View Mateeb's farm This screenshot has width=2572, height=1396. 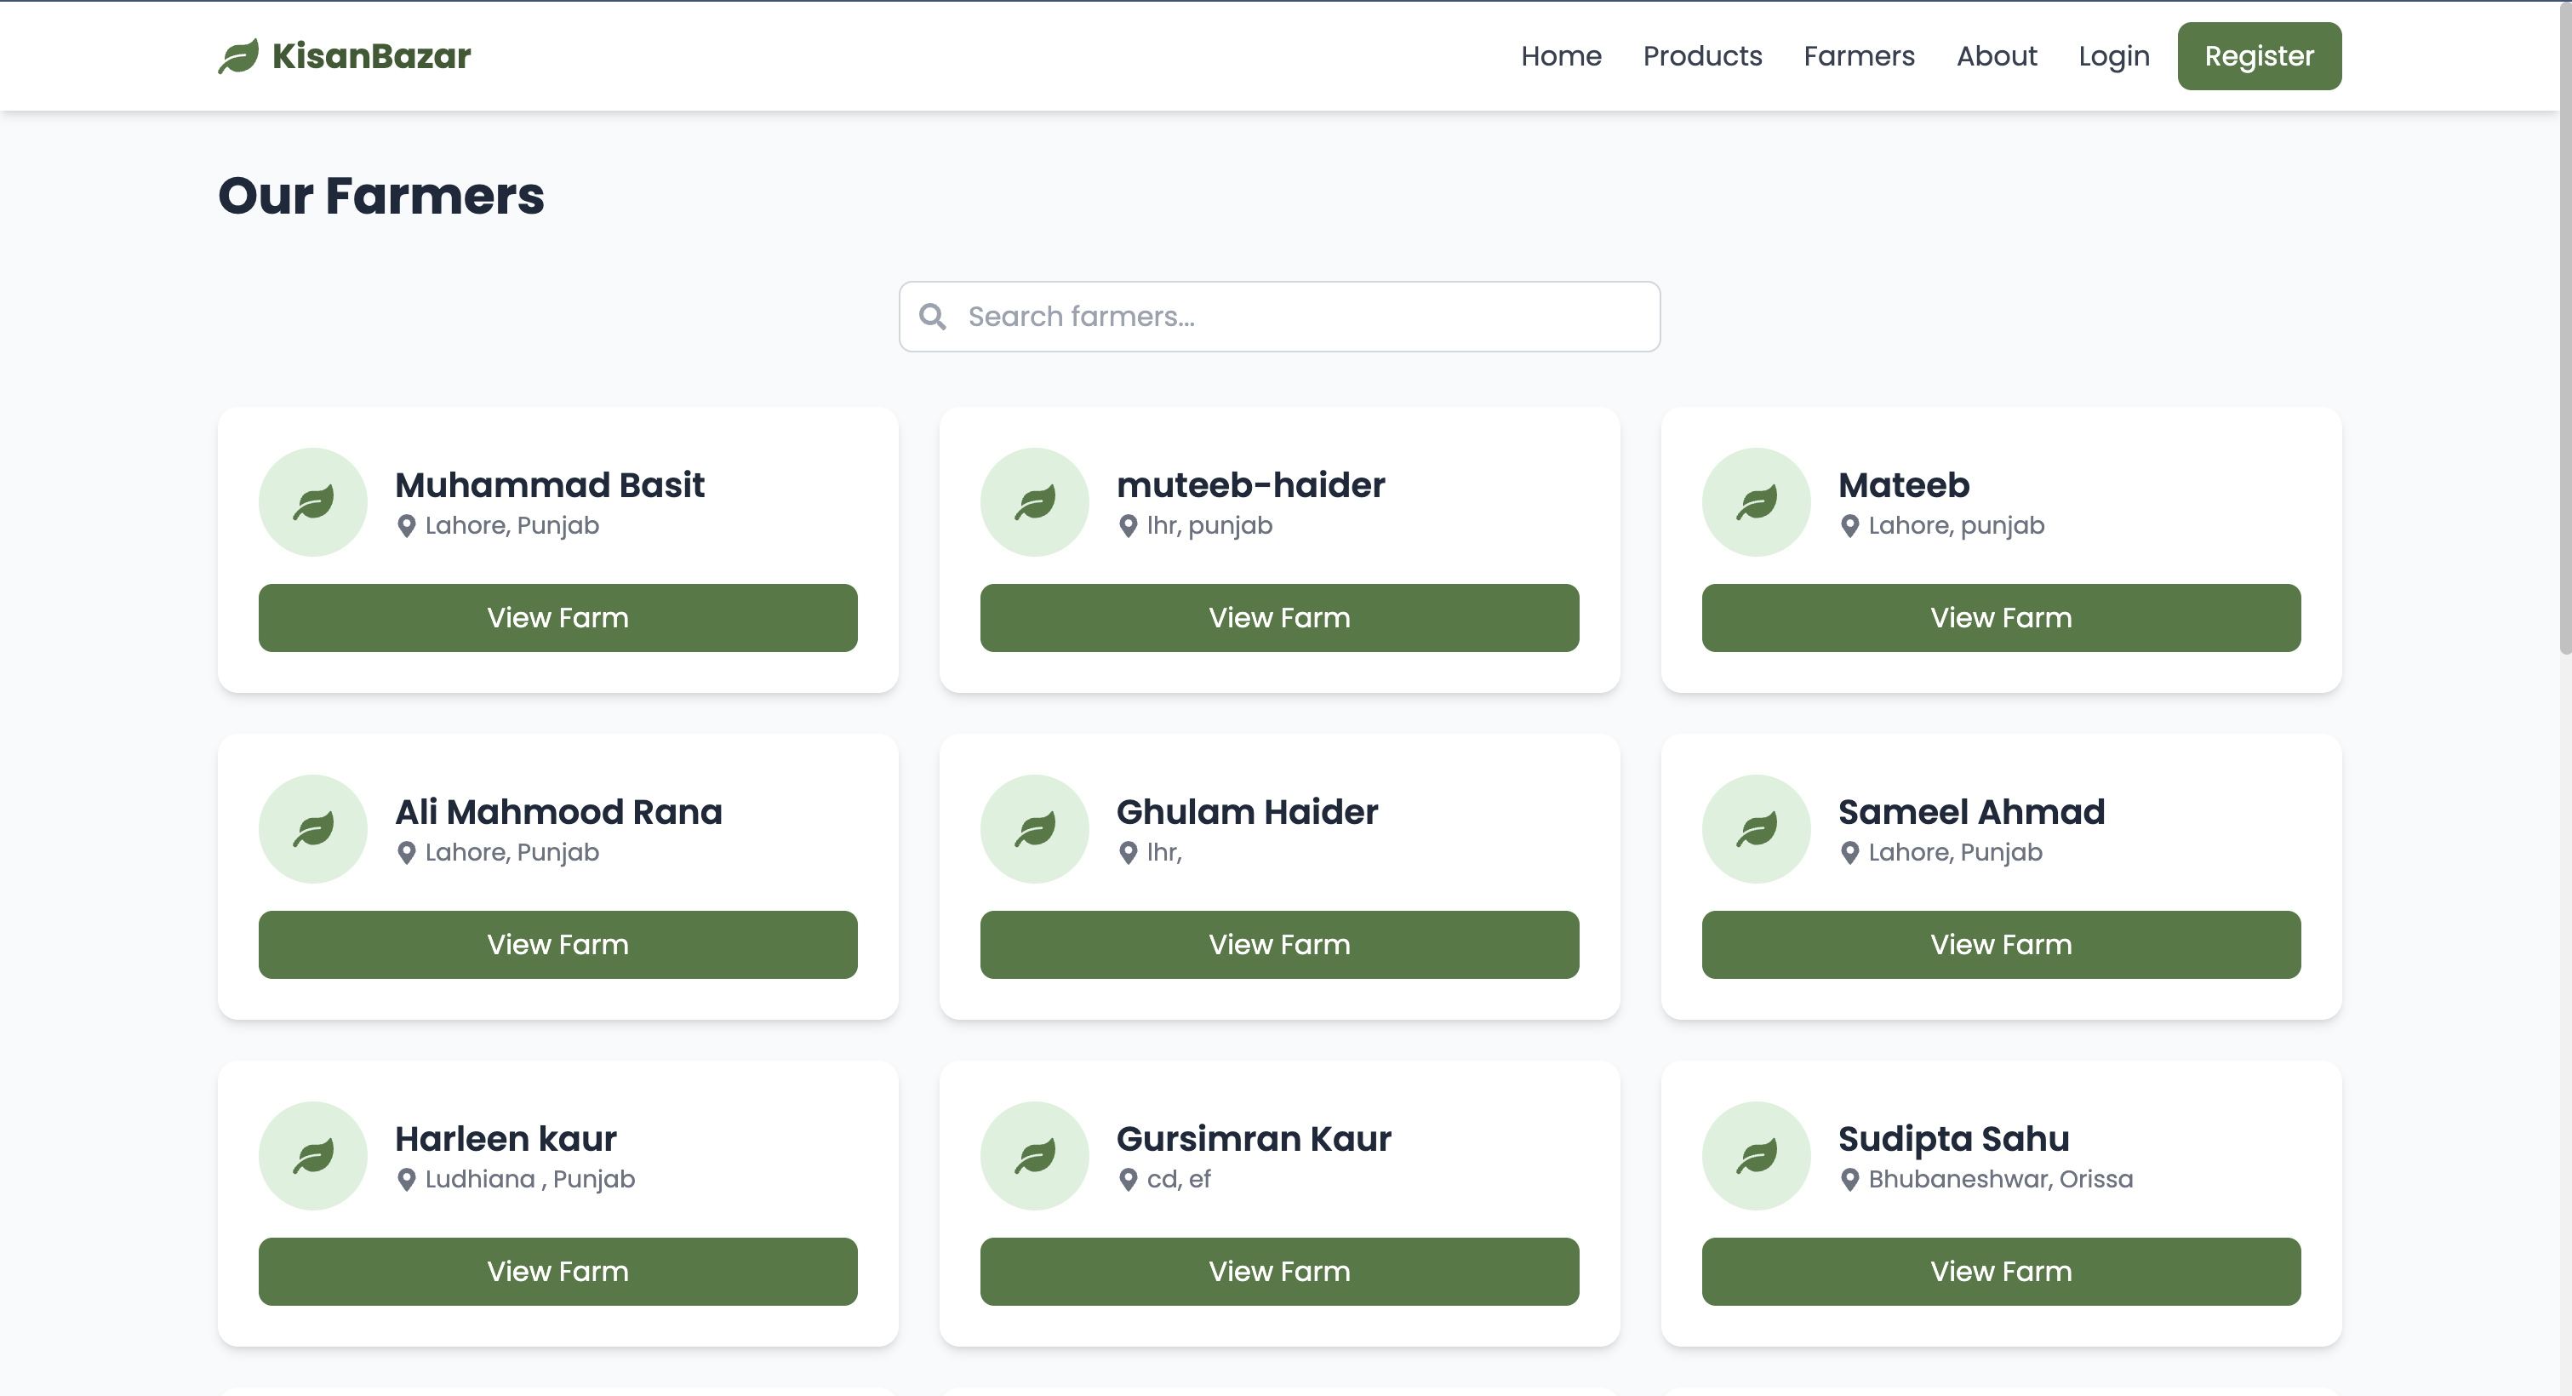[2001, 618]
